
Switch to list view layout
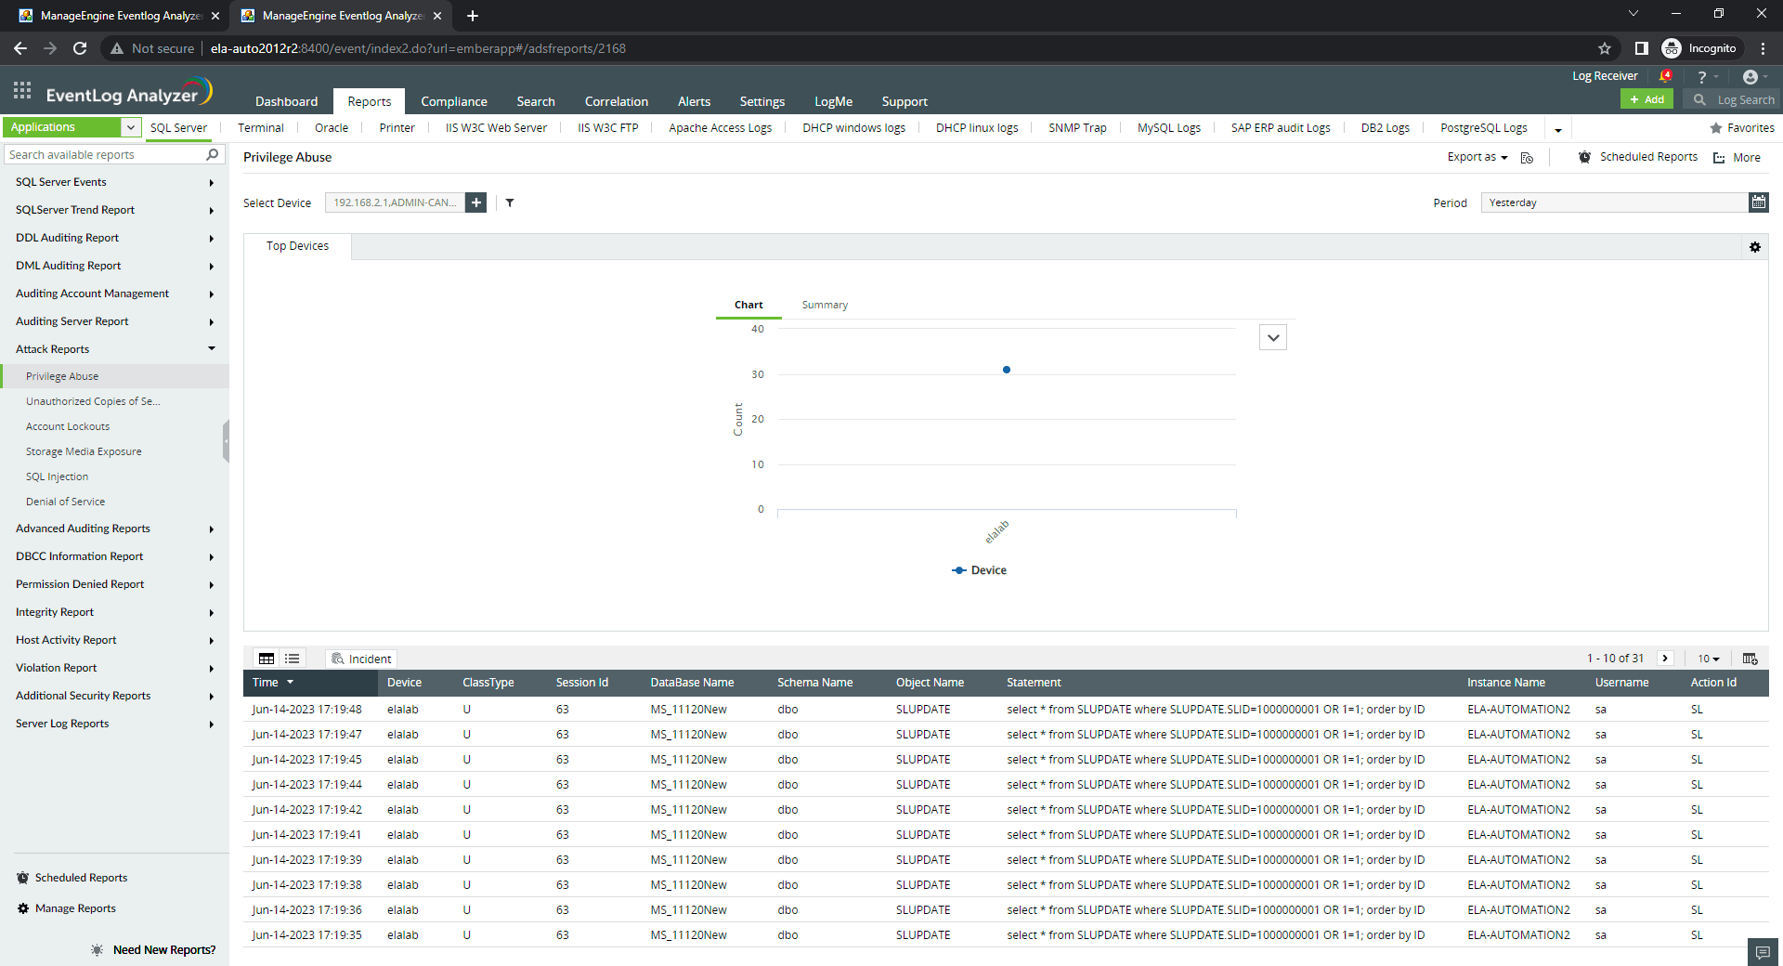(x=293, y=659)
